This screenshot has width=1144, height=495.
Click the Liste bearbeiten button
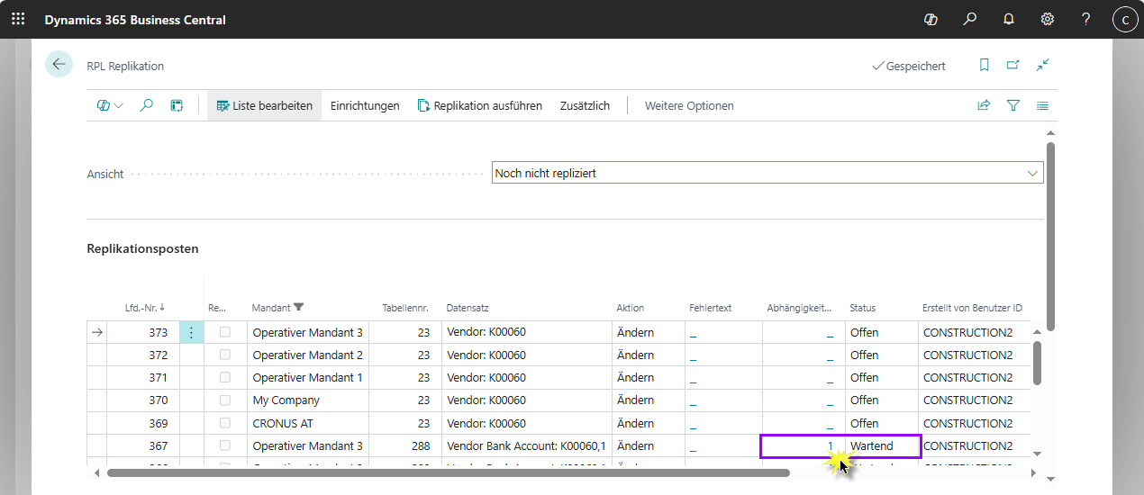pyautogui.click(x=264, y=105)
